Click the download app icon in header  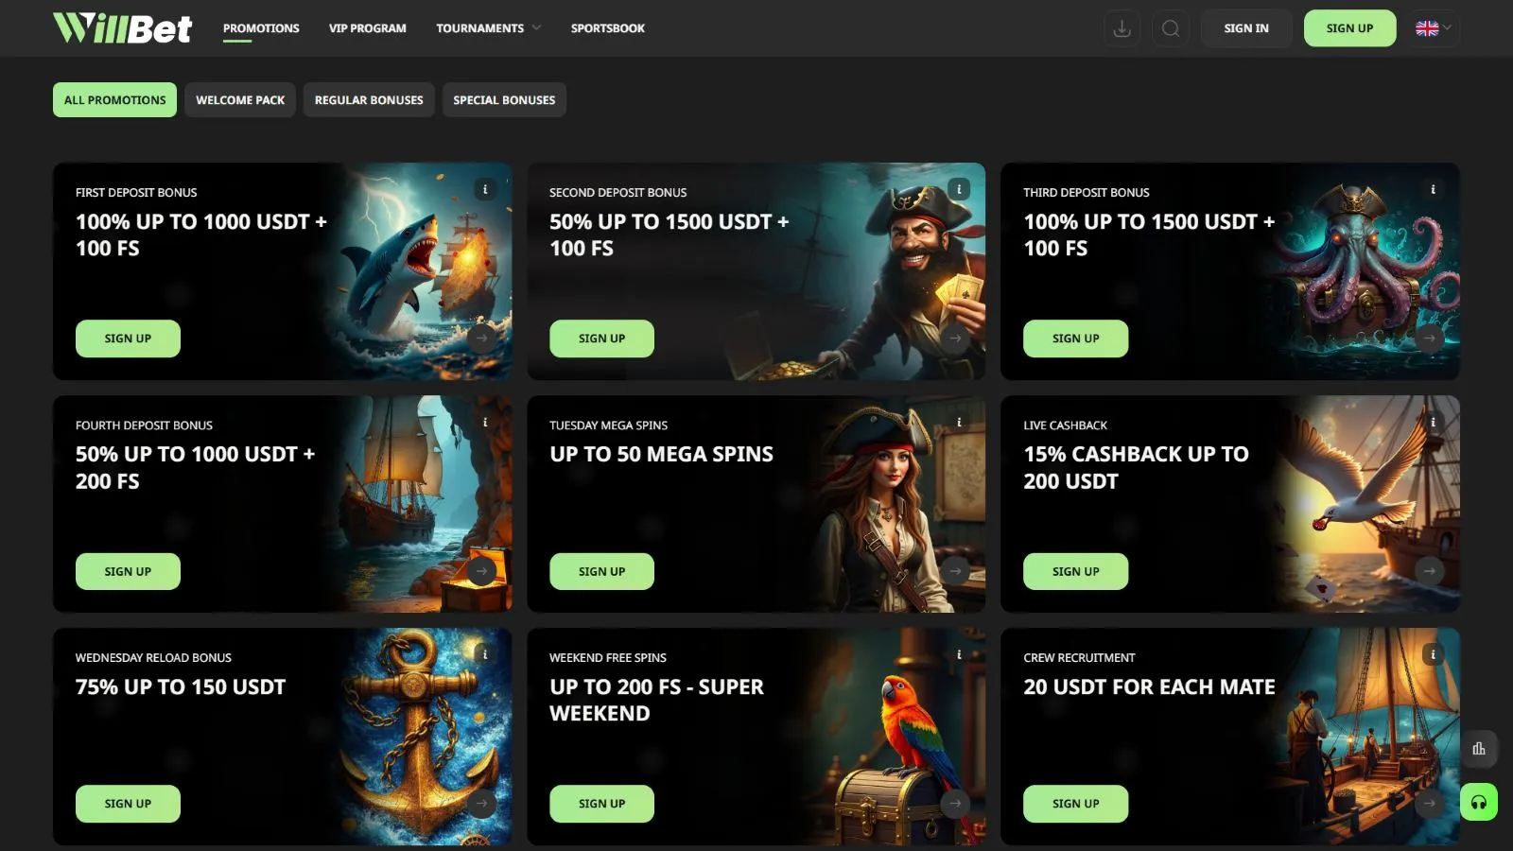pyautogui.click(x=1122, y=28)
